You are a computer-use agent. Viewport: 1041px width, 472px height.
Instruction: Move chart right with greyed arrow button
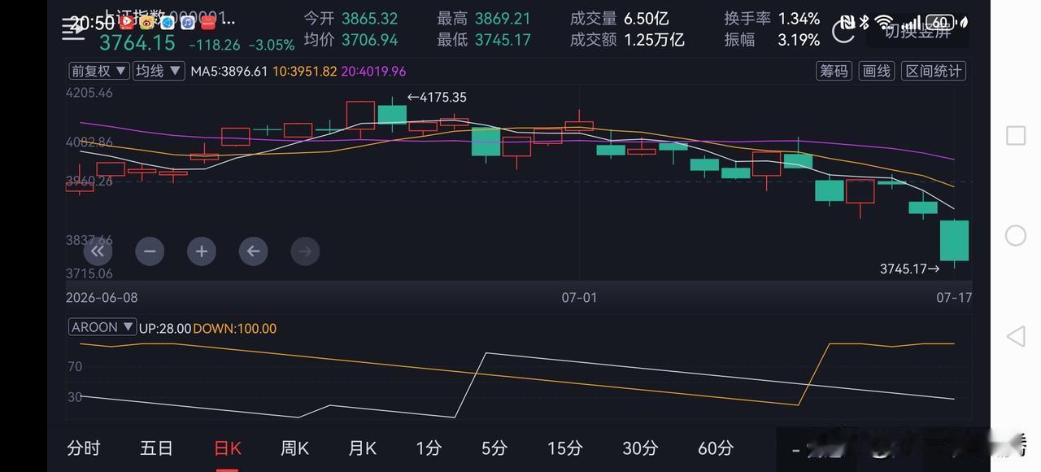pyautogui.click(x=305, y=251)
